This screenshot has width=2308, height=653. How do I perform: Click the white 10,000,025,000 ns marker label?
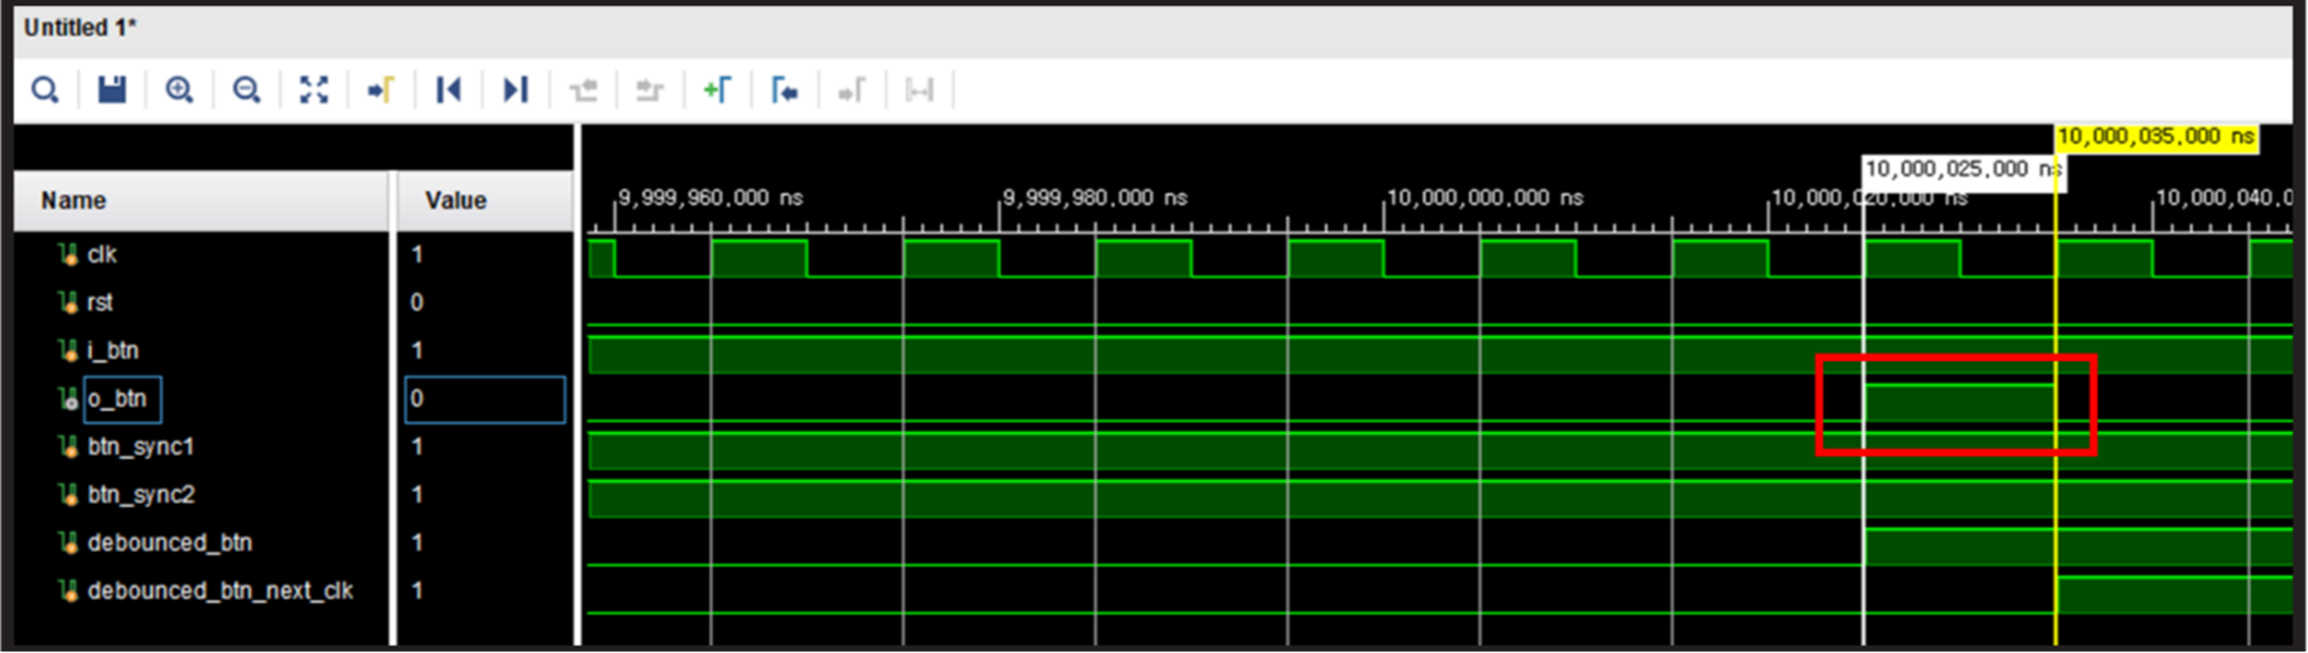pos(1963,170)
